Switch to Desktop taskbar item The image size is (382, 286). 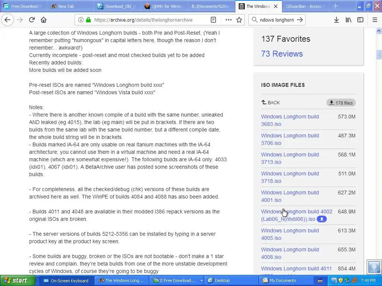coord(231,281)
